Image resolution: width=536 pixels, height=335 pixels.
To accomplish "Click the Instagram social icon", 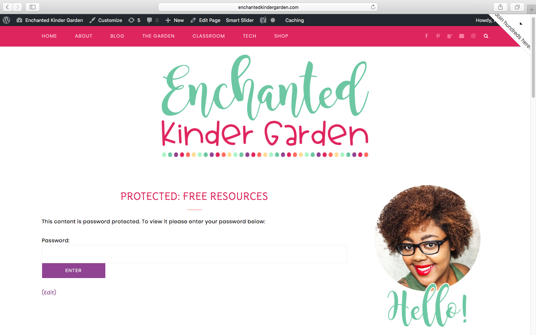I will click(473, 36).
